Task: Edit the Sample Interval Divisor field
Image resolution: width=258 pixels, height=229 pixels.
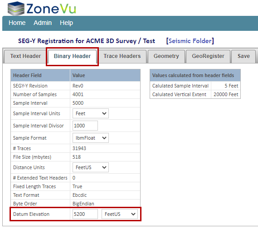Action: [85, 126]
